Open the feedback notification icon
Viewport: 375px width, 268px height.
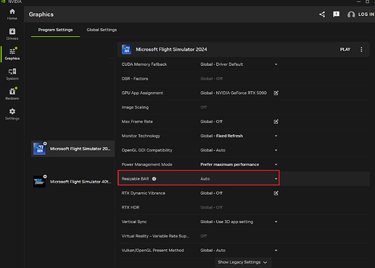336,14
